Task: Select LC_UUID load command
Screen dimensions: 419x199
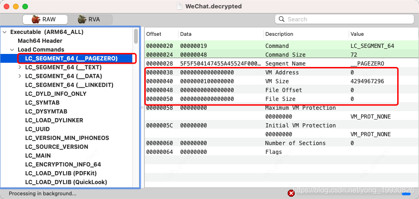Action: (x=37, y=129)
